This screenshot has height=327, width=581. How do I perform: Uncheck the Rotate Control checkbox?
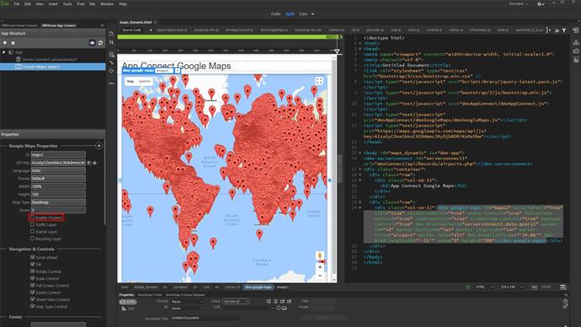coord(33,271)
